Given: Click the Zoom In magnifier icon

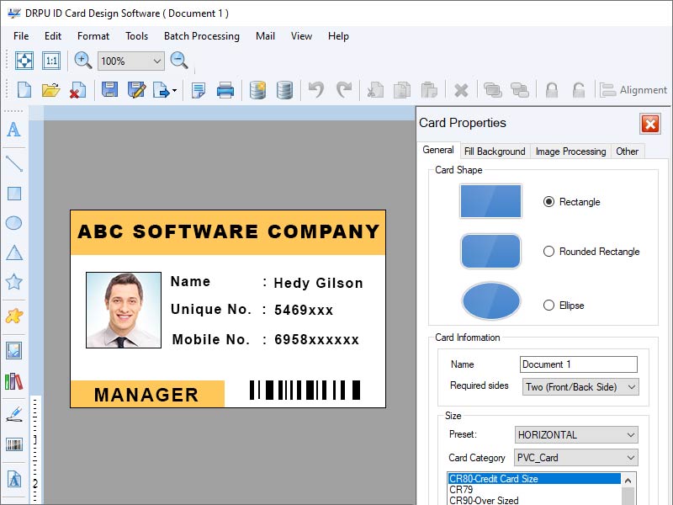Looking at the screenshot, I should point(81,60).
